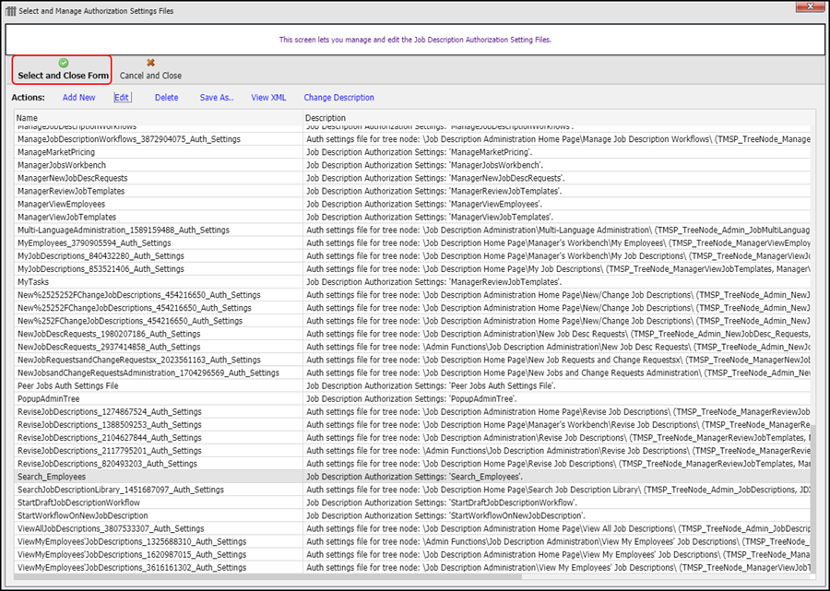Select ViewAllJobDescriptions_3807533307_Auth_Settings row

(412, 528)
